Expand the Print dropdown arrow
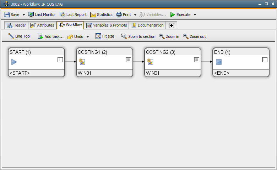The width and height of the screenshot is (277, 170). 135,15
